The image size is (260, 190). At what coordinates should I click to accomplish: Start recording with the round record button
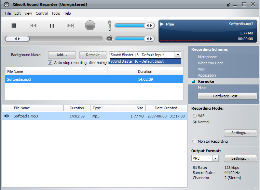click(90, 26)
